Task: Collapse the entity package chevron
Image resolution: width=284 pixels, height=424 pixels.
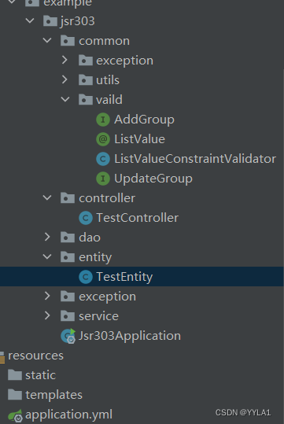Action: 47,257
